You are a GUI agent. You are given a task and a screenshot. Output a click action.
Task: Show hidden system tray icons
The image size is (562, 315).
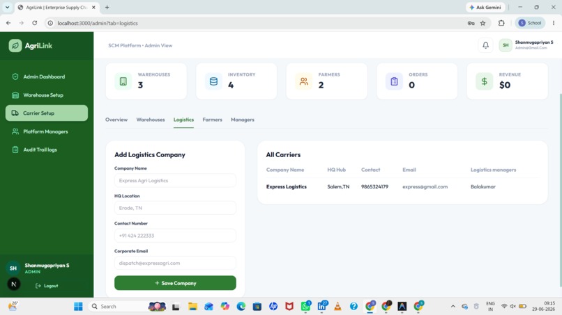pyautogui.click(x=453, y=307)
